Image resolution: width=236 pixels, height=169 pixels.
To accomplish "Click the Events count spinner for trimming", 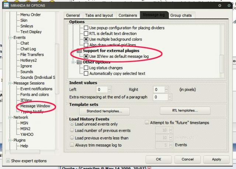I will click(x=171, y=145).
